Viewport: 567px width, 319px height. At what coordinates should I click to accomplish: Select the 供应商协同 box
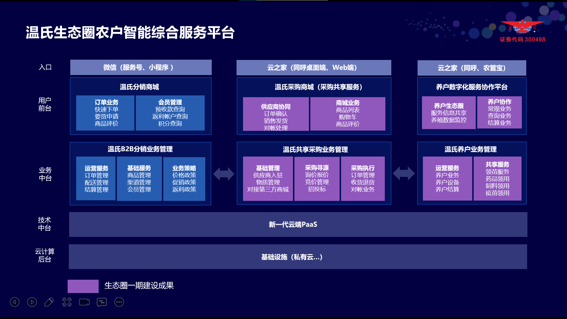click(x=276, y=114)
